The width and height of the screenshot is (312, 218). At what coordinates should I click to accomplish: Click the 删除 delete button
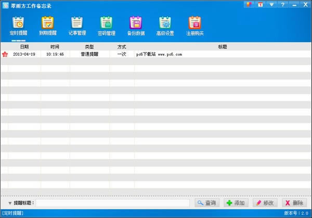point(294,203)
